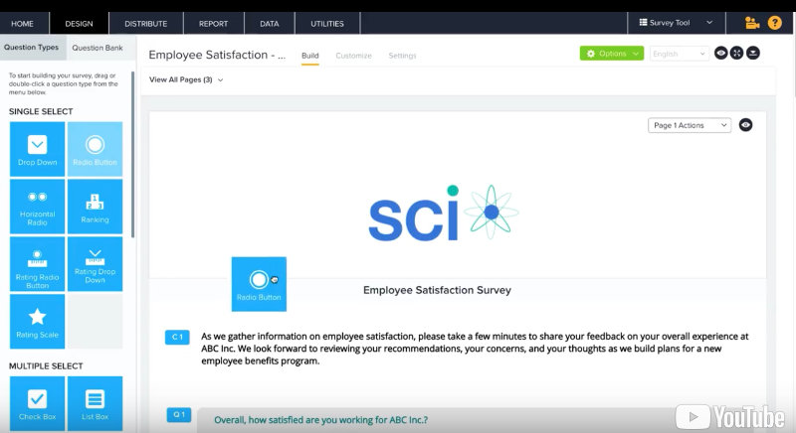Click the download icon in survey header
The width and height of the screenshot is (796, 433).
[x=753, y=53]
